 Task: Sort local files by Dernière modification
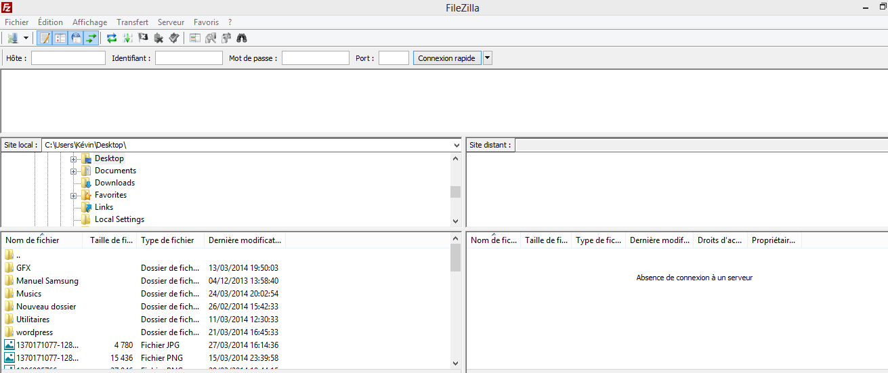tap(245, 240)
